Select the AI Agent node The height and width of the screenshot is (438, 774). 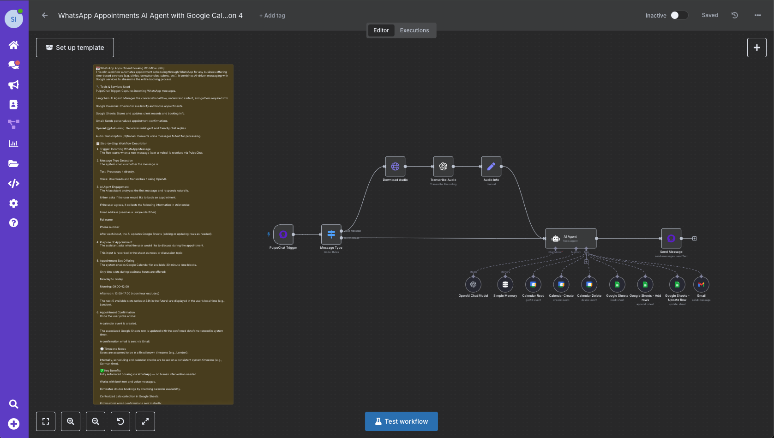[x=571, y=239]
